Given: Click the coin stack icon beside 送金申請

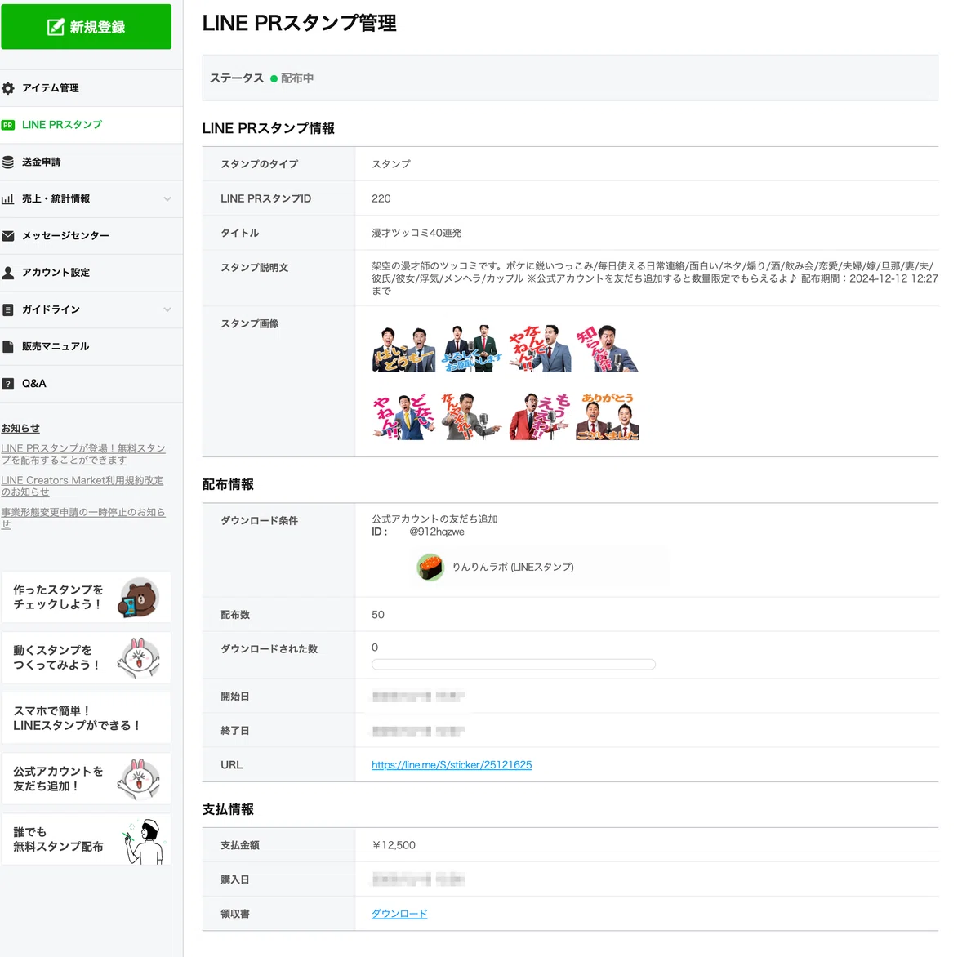Looking at the screenshot, I should click(8, 162).
